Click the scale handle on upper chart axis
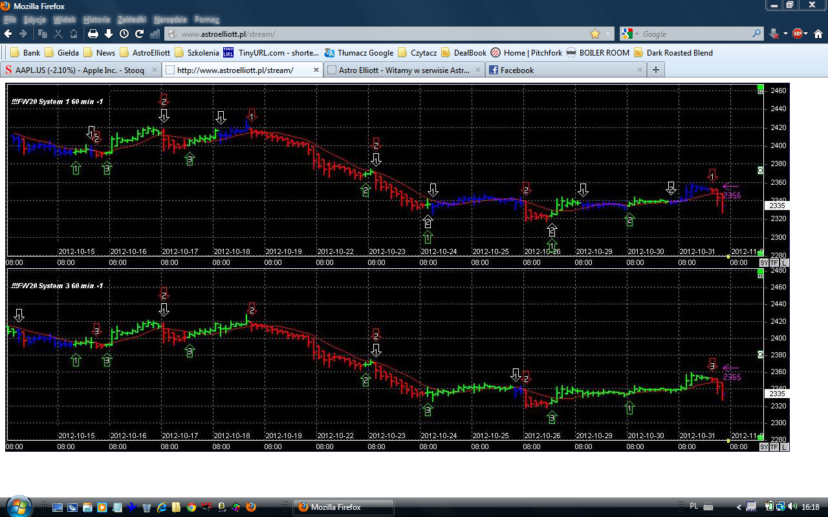The image size is (828, 517). point(760,170)
